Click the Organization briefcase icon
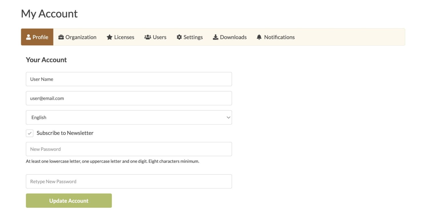Viewport: 439px width, 221px height. 60,37
